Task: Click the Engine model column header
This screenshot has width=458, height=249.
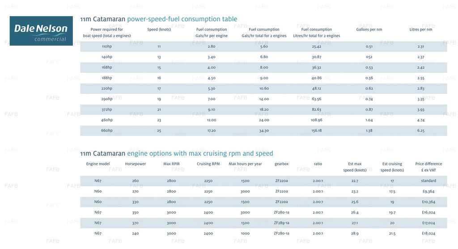Action: click(98, 164)
